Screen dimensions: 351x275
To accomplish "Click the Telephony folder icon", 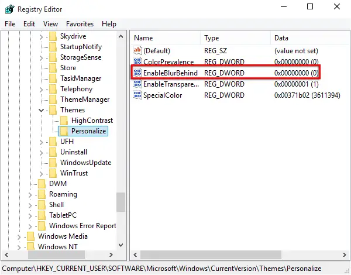I will coord(53,89).
